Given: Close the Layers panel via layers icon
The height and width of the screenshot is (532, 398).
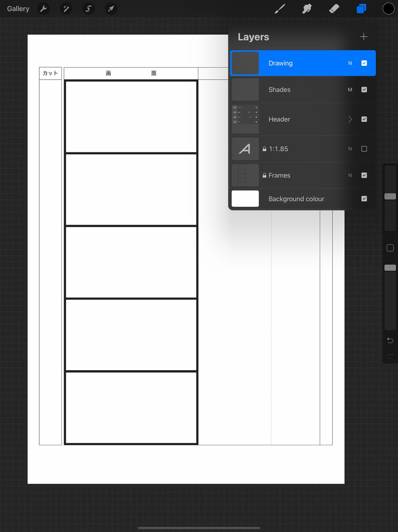Looking at the screenshot, I should pyautogui.click(x=361, y=9).
